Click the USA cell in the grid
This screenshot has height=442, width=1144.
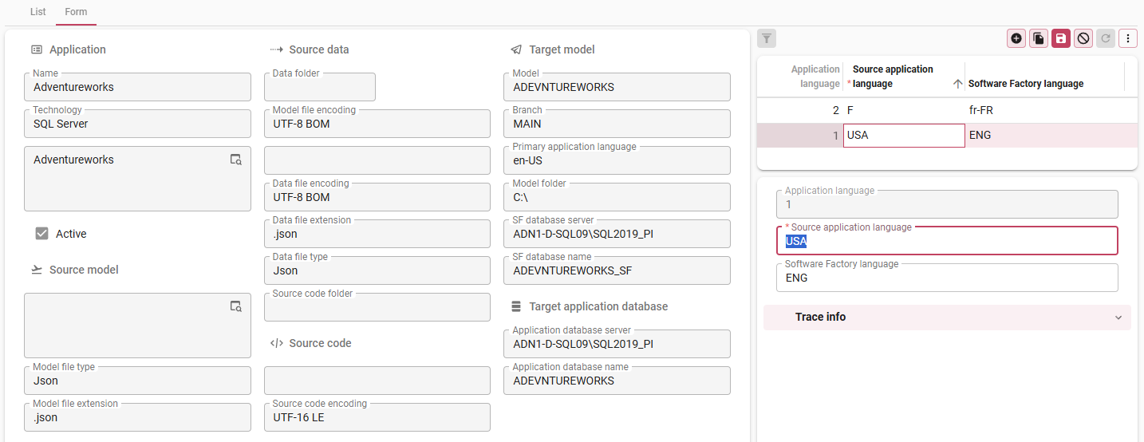tap(903, 136)
